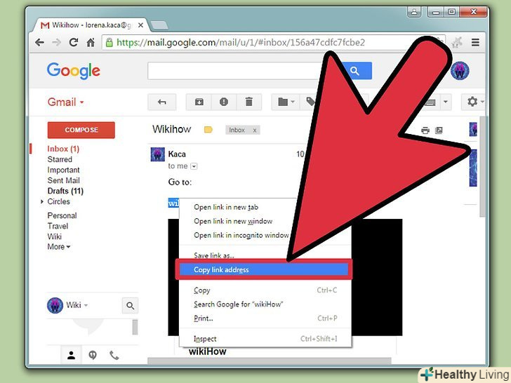Screen dimensions: 511x383
Task: Open the conversation in a new window icon
Action: (439, 130)
